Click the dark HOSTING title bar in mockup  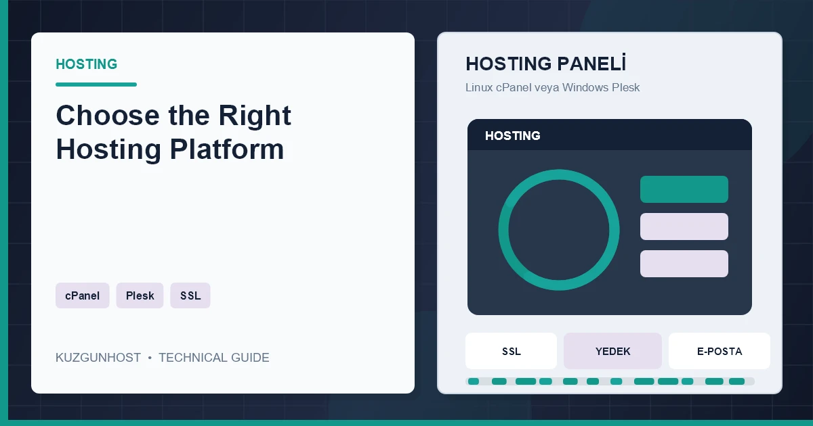(610, 135)
